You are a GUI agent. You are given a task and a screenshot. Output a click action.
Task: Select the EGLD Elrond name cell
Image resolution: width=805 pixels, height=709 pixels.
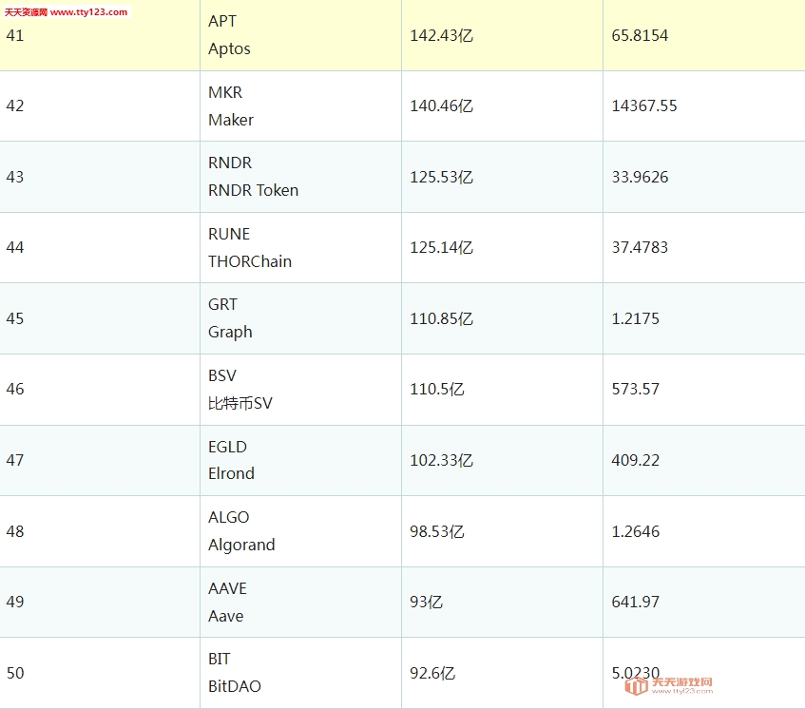pyautogui.click(x=301, y=460)
